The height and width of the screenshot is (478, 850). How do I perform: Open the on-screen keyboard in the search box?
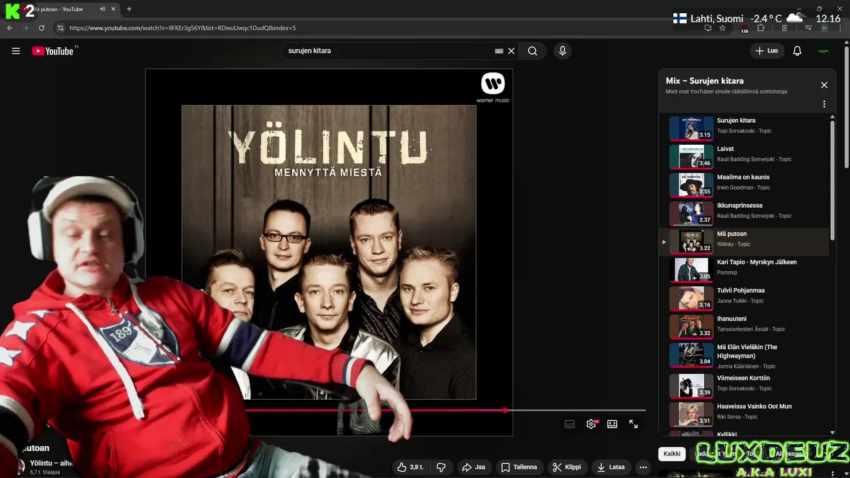pyautogui.click(x=499, y=51)
